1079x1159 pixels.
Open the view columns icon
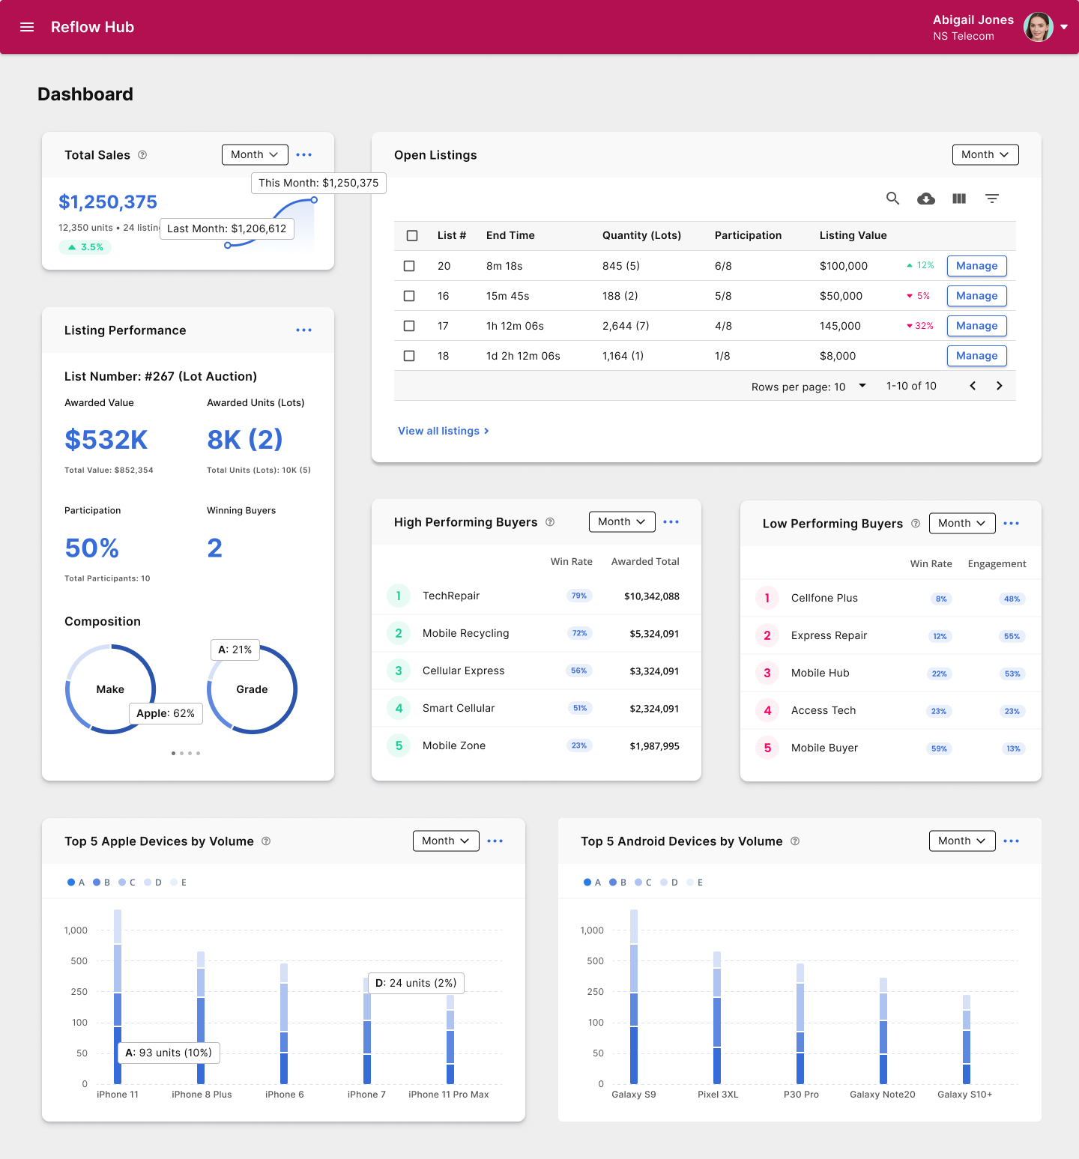[x=959, y=199]
